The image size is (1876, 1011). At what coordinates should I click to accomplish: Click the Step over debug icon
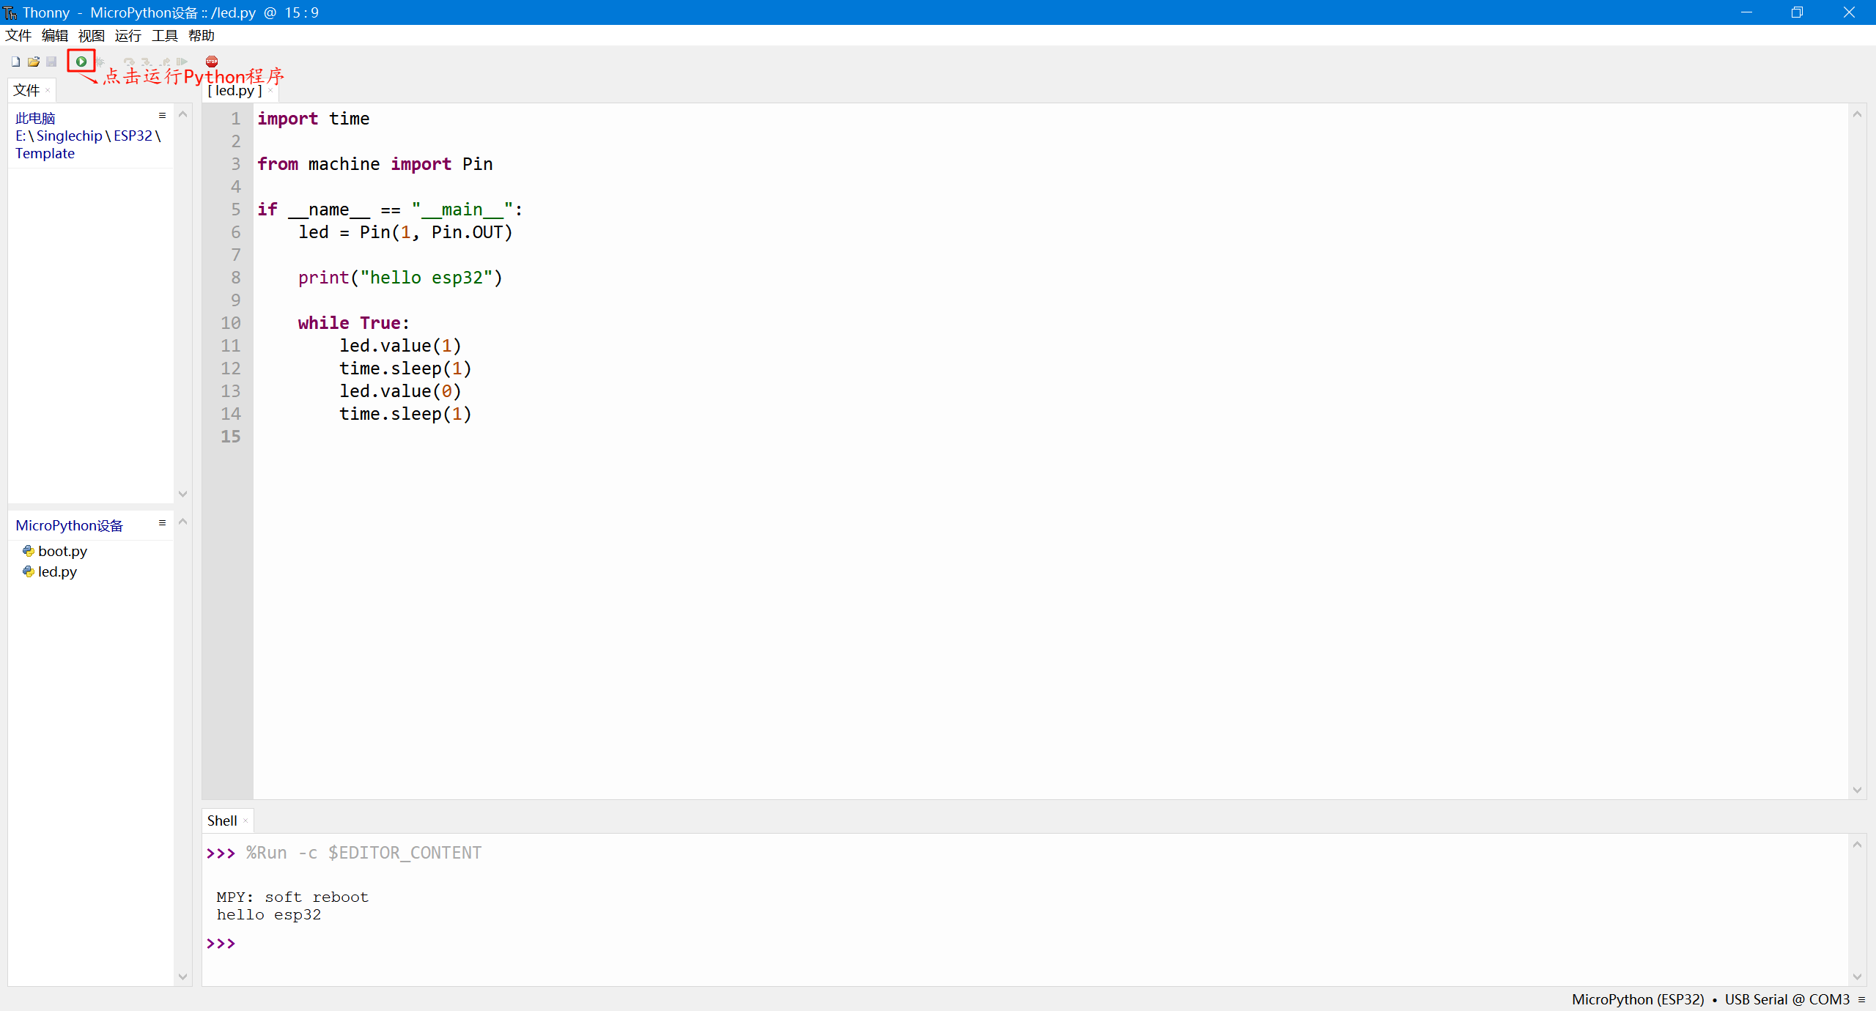129,62
